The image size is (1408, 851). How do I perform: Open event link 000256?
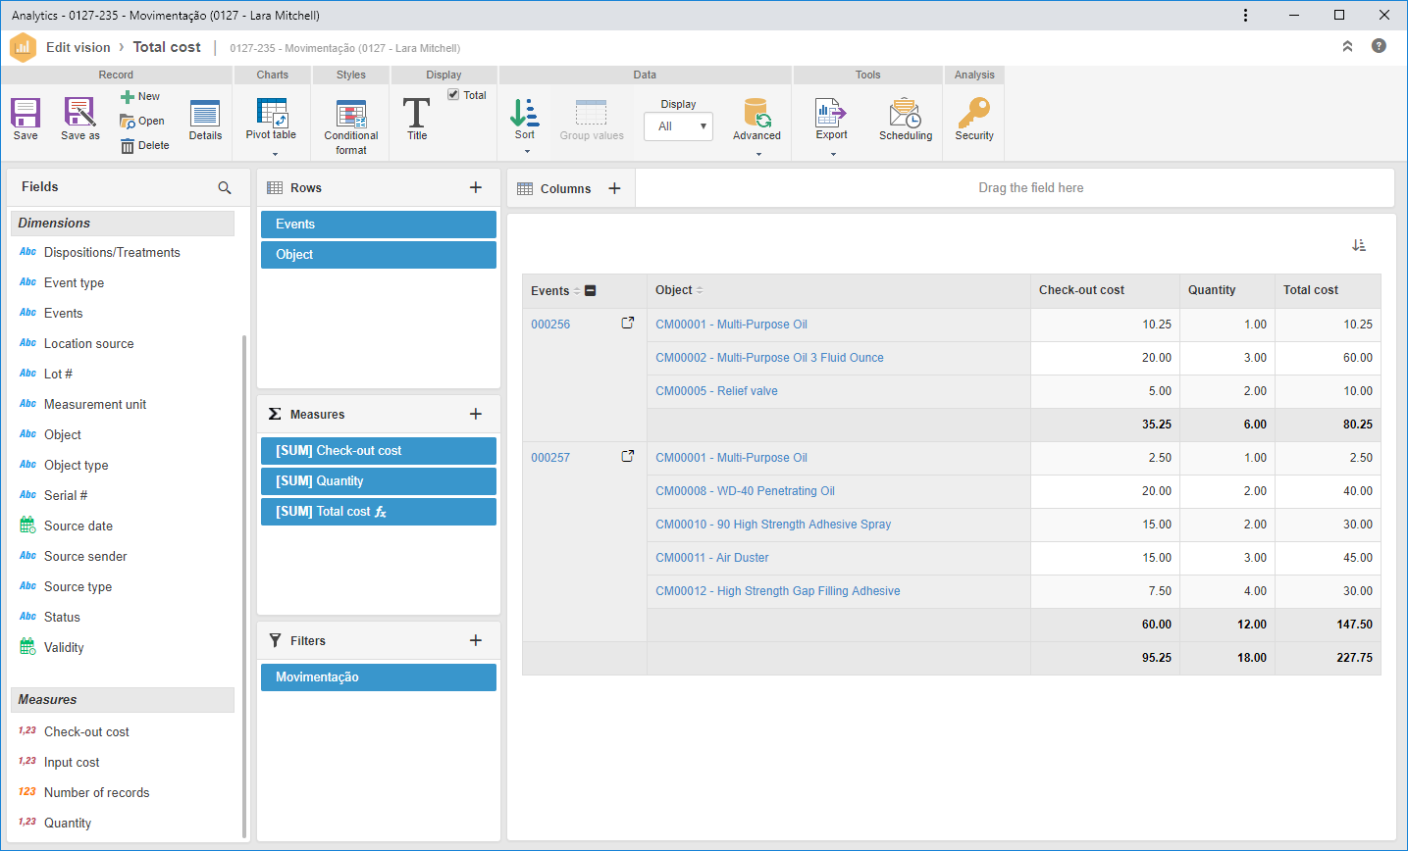pos(550,325)
